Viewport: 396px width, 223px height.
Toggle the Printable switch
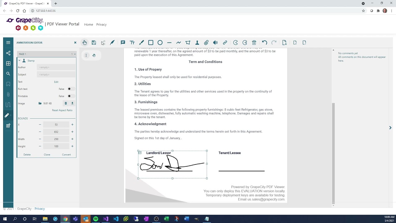coord(71,96)
